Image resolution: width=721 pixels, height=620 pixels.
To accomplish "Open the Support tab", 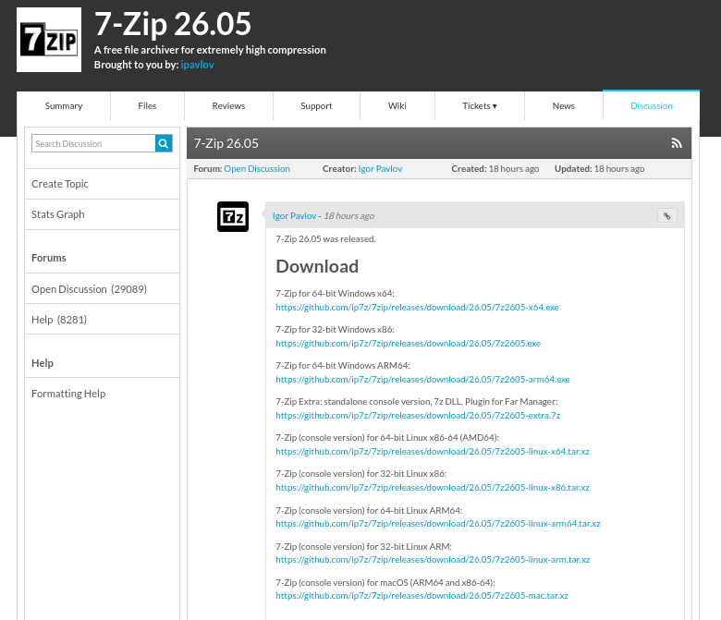I will point(316,105).
